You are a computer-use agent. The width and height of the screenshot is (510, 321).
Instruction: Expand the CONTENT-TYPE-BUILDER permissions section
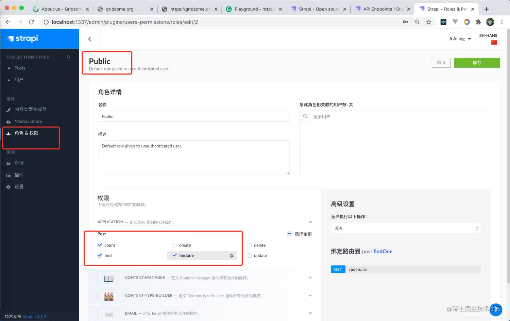(x=310, y=295)
